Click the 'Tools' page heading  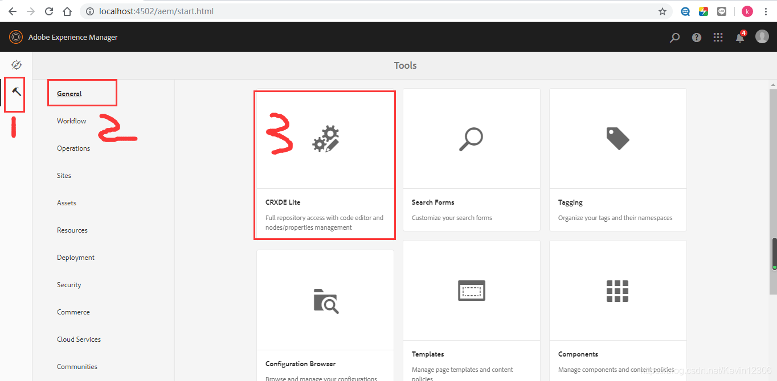pos(405,65)
